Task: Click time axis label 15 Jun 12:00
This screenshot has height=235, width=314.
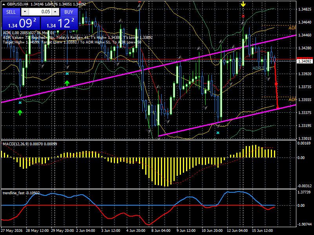Action: click(x=262, y=230)
